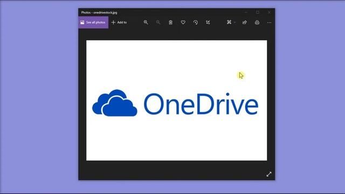Click the OneDrive logo image
345x194 pixels.
176,100
